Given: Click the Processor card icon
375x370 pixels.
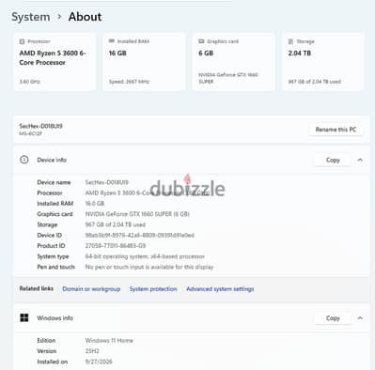Looking at the screenshot, I should [22, 41].
